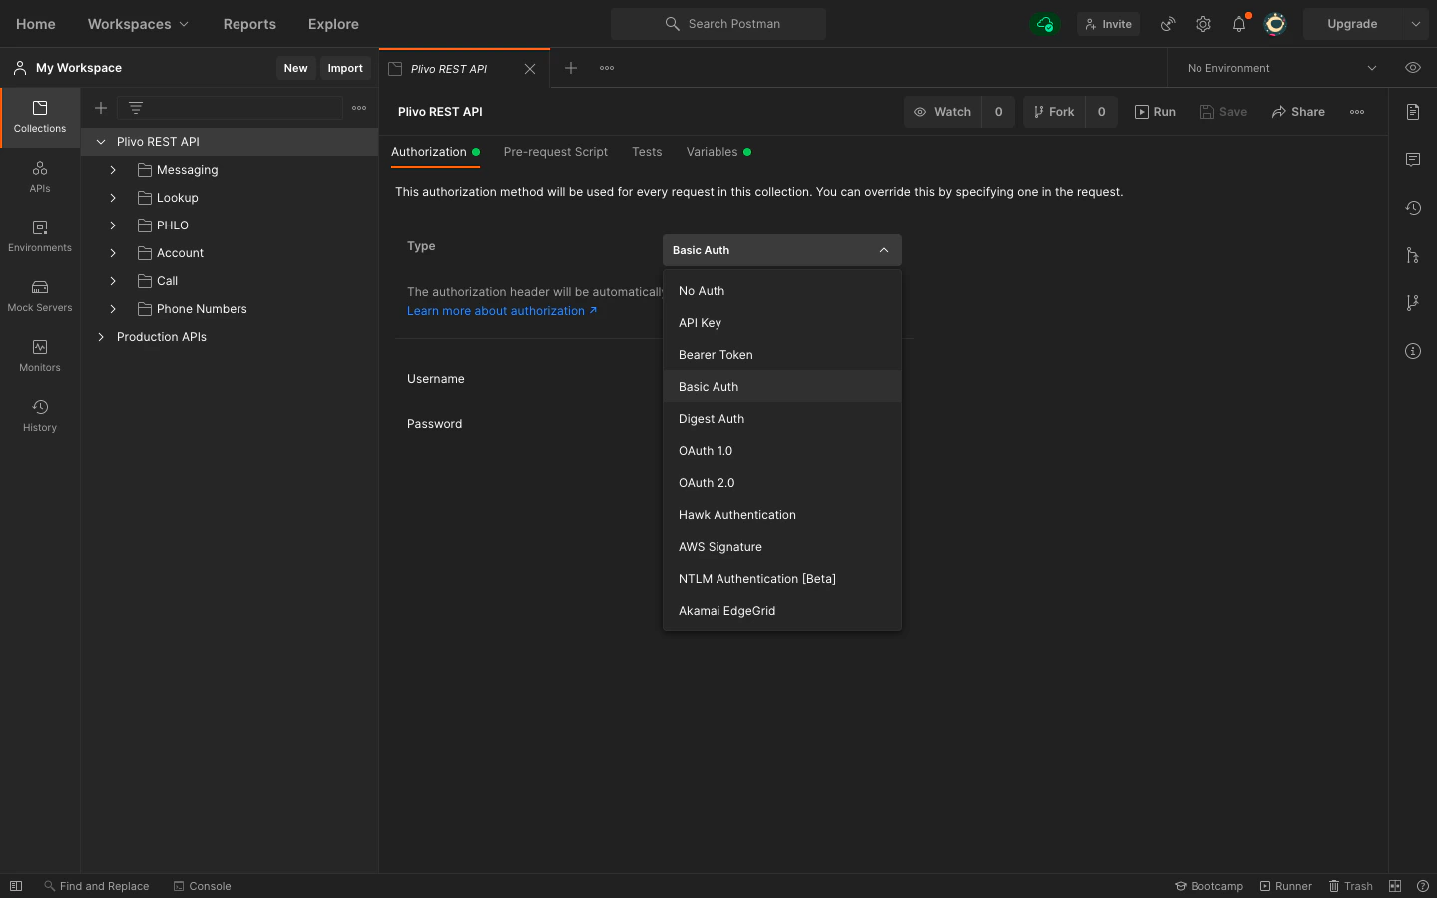Viewport: 1437px width, 898px height.
Task: Open the documentation icon in right sidebar
Action: coord(1413,112)
